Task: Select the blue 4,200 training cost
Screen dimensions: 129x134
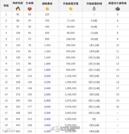Action: (47, 131)
